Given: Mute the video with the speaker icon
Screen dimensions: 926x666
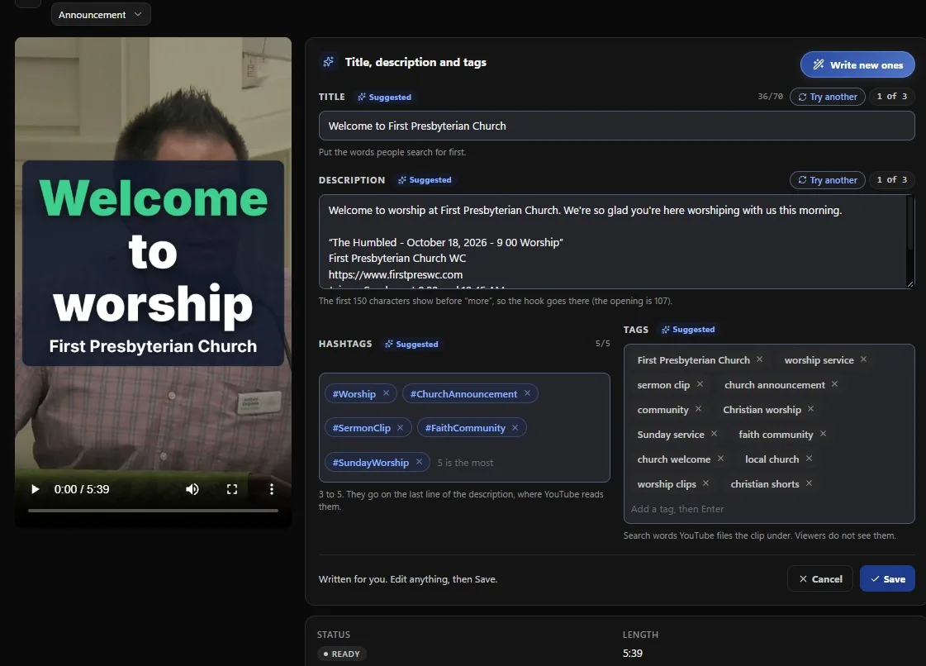Looking at the screenshot, I should 192,489.
